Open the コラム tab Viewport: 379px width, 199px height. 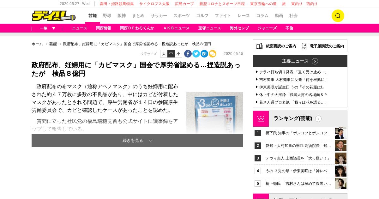point(262,16)
